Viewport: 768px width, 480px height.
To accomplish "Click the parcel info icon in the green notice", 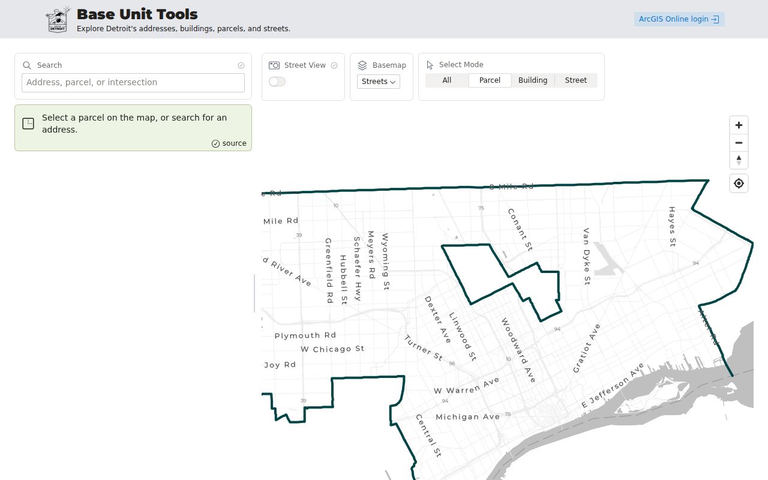I will tap(28, 124).
